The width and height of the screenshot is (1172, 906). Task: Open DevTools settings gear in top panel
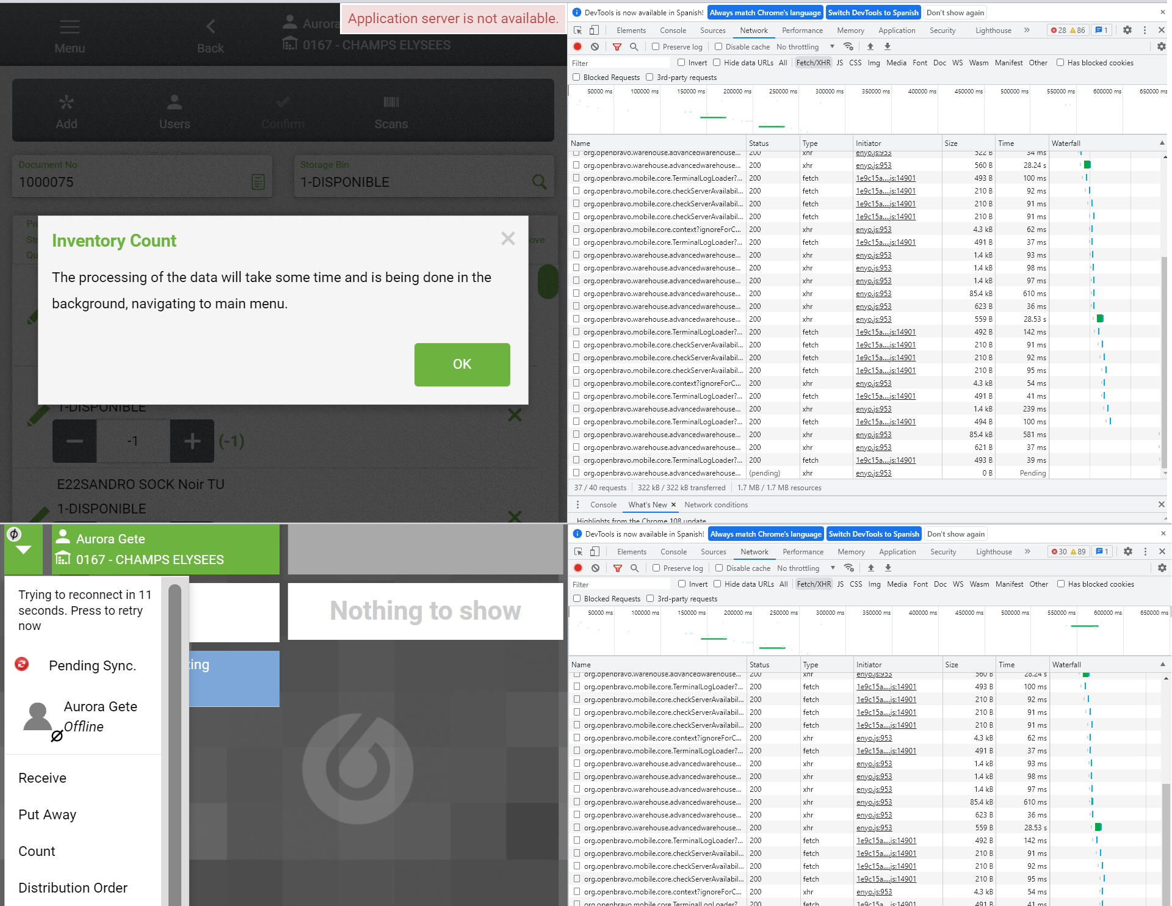[x=1127, y=30]
